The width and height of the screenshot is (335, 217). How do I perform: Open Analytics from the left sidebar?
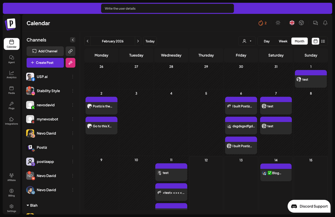click(x=11, y=74)
